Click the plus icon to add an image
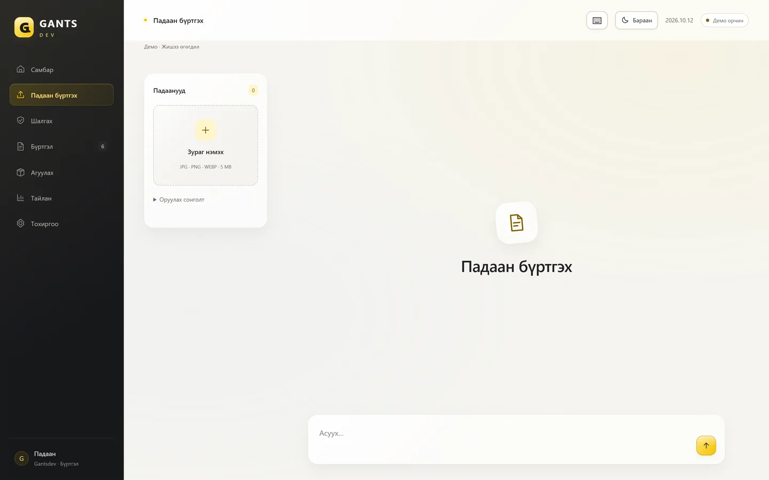Screen dimensions: 769x480 point(206,130)
